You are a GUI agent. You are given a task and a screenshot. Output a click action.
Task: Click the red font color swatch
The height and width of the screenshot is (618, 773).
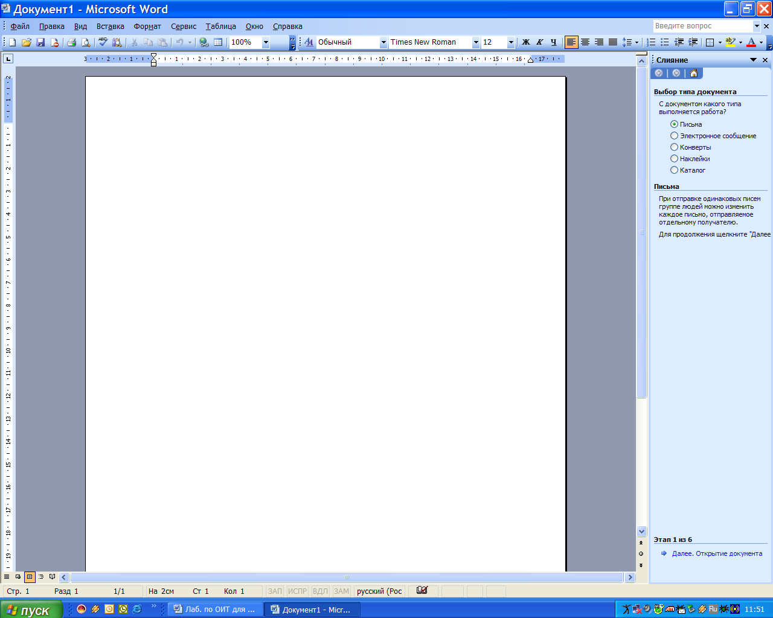(x=751, y=42)
